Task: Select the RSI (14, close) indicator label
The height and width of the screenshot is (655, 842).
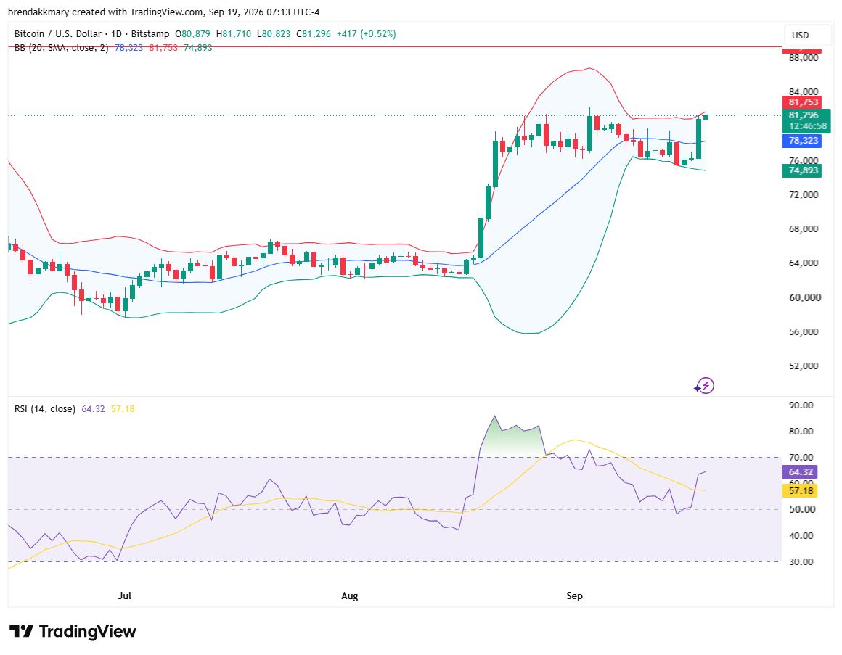Action: tap(44, 409)
